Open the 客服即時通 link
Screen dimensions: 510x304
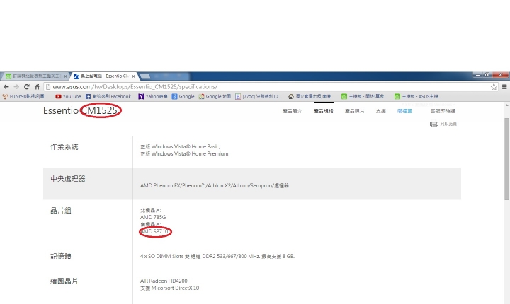click(x=443, y=111)
